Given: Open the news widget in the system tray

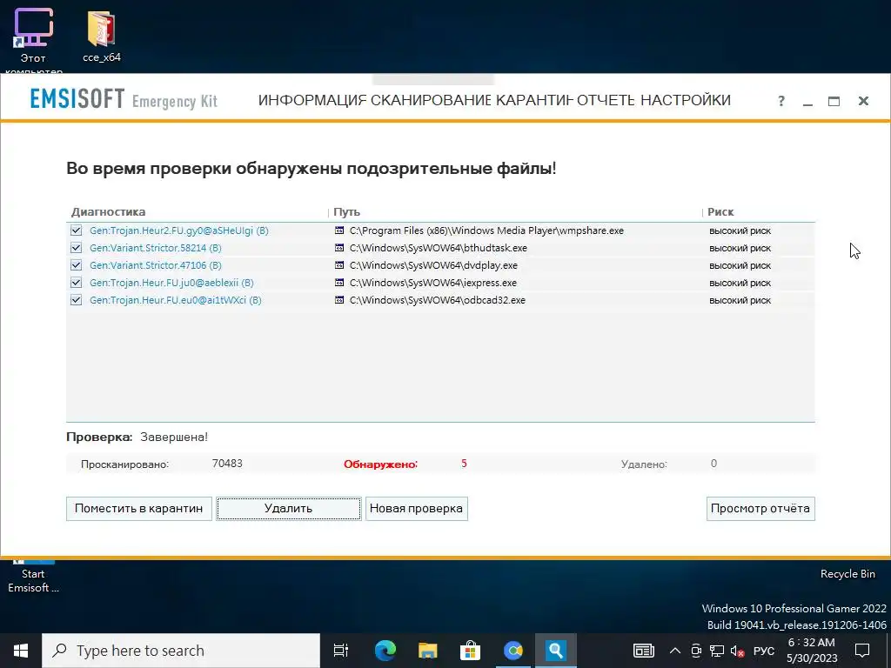Looking at the screenshot, I should [643, 651].
